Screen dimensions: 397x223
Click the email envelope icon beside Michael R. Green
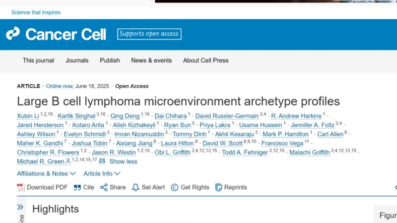tap(102, 161)
